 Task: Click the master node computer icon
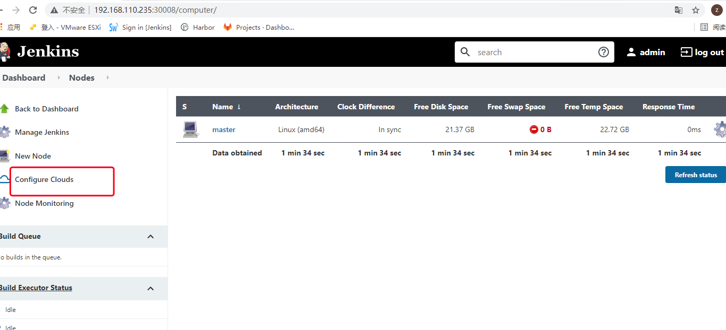point(190,129)
